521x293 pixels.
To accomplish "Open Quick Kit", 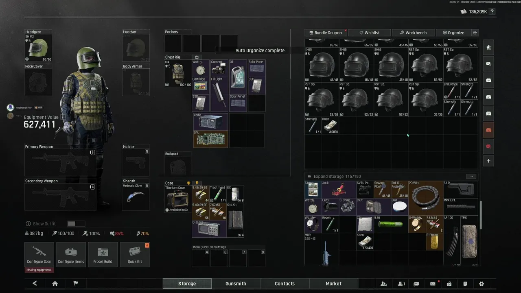I will point(135,254).
